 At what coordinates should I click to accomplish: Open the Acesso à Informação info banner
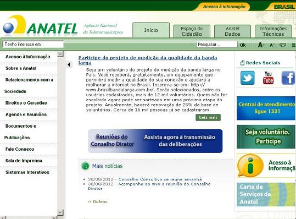(266, 166)
